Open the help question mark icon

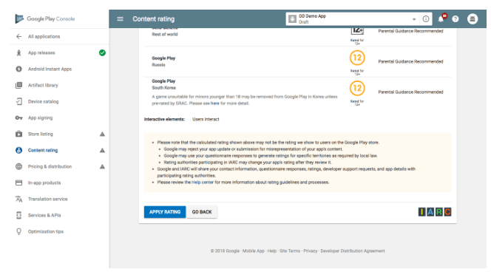[456, 19]
